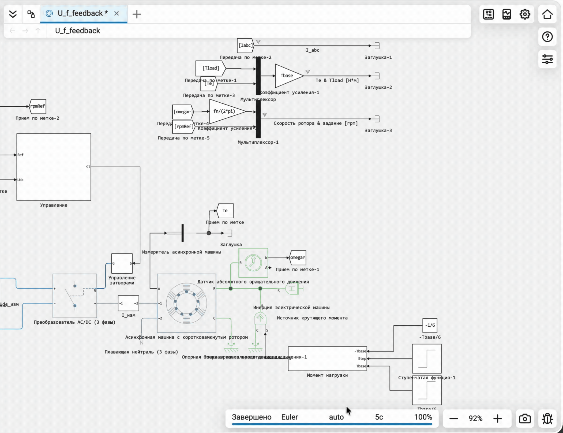Screen dimensions: 563x433
Task: Select the Управление subsystem block
Action: 54,167
